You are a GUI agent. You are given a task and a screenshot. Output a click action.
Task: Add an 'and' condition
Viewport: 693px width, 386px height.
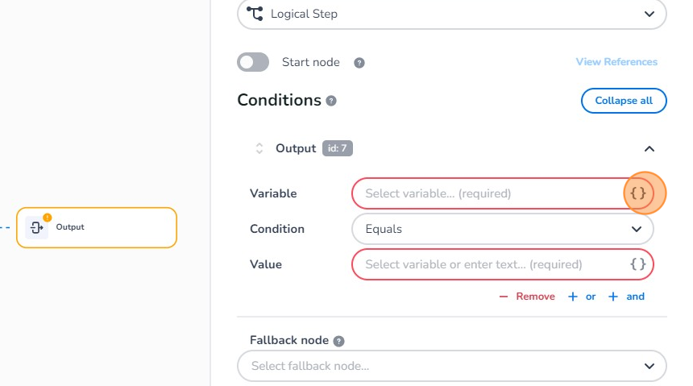coord(627,297)
